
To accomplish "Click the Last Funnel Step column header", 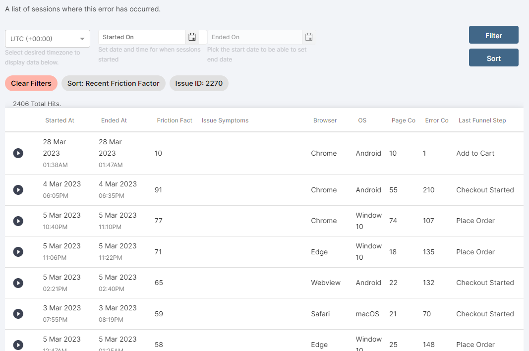I will pyautogui.click(x=482, y=120).
